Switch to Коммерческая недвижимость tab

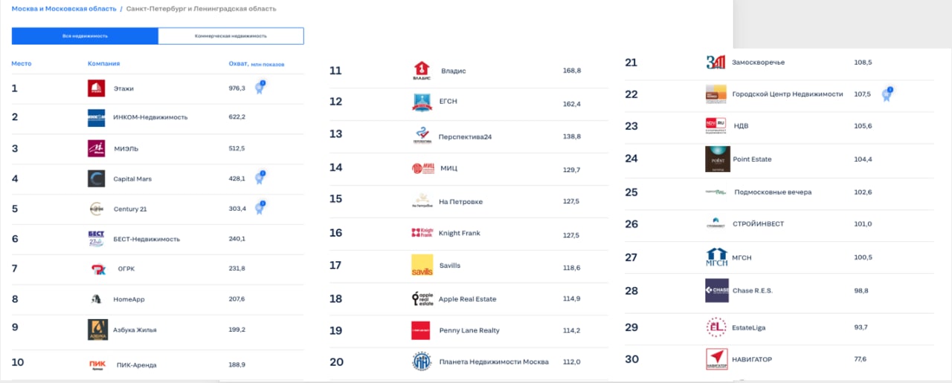click(231, 36)
